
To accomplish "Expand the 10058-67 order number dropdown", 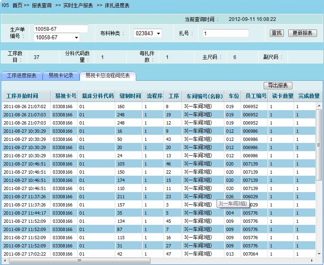I will point(76,38).
